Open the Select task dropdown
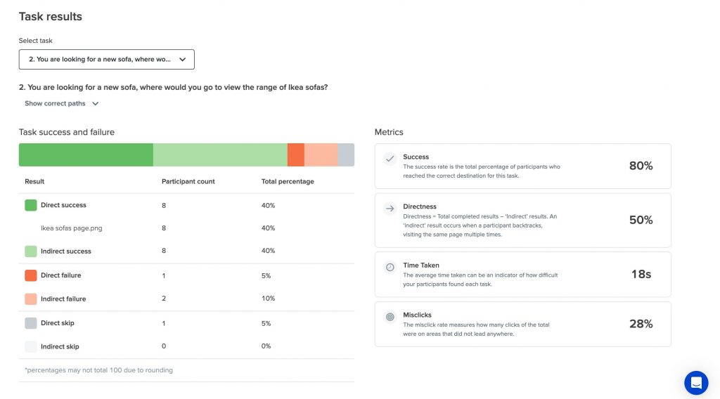Viewport: 720px width, 399px height. [107, 59]
